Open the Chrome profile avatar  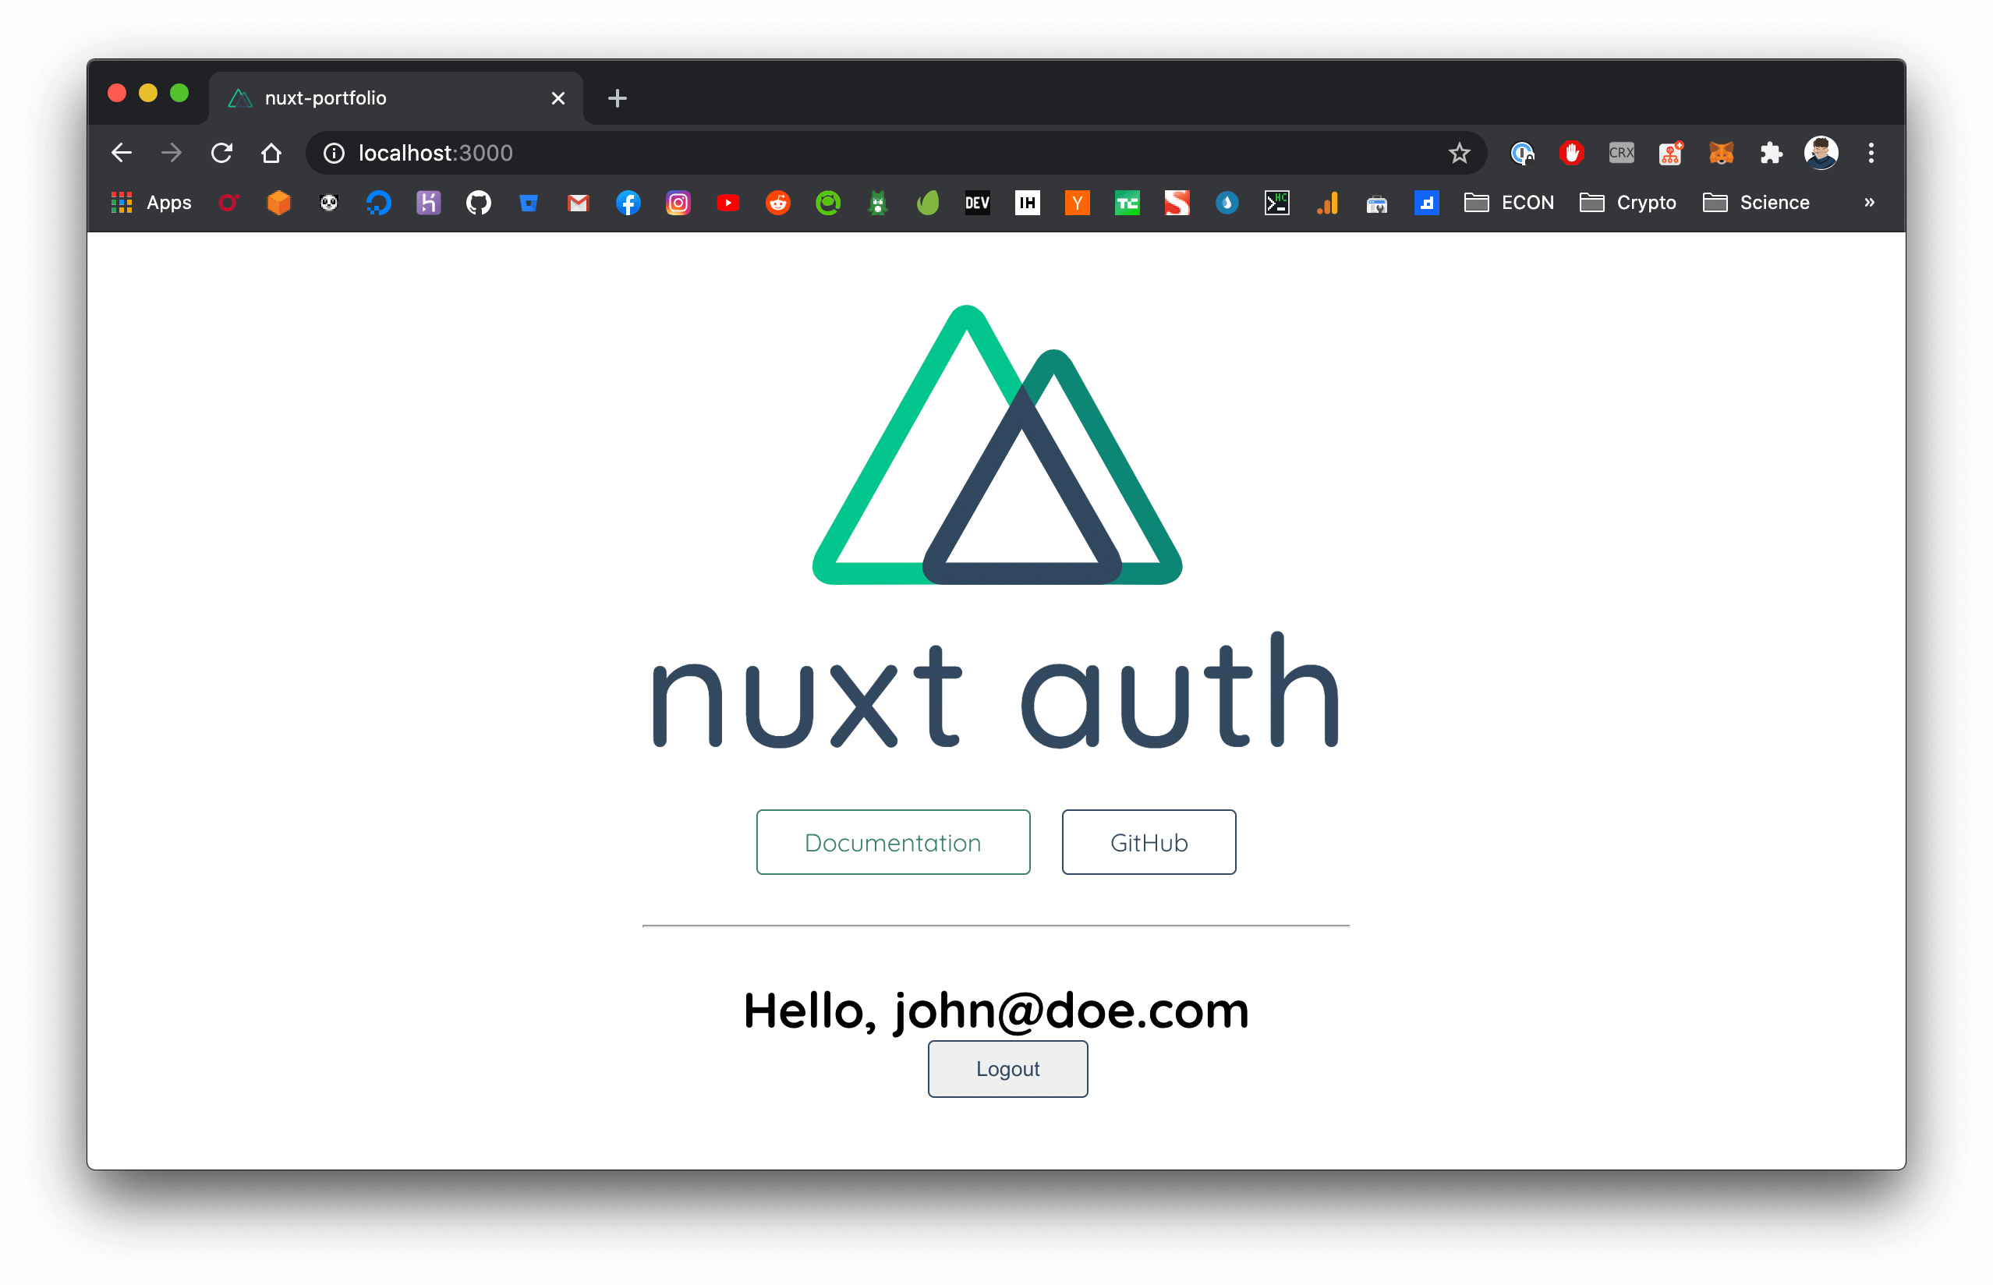click(x=1821, y=153)
